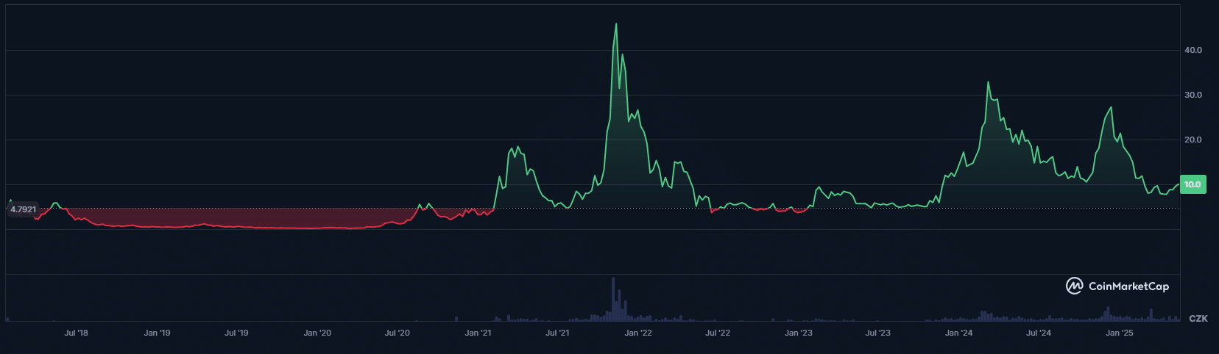Click the Jul '18 date label

(x=76, y=333)
